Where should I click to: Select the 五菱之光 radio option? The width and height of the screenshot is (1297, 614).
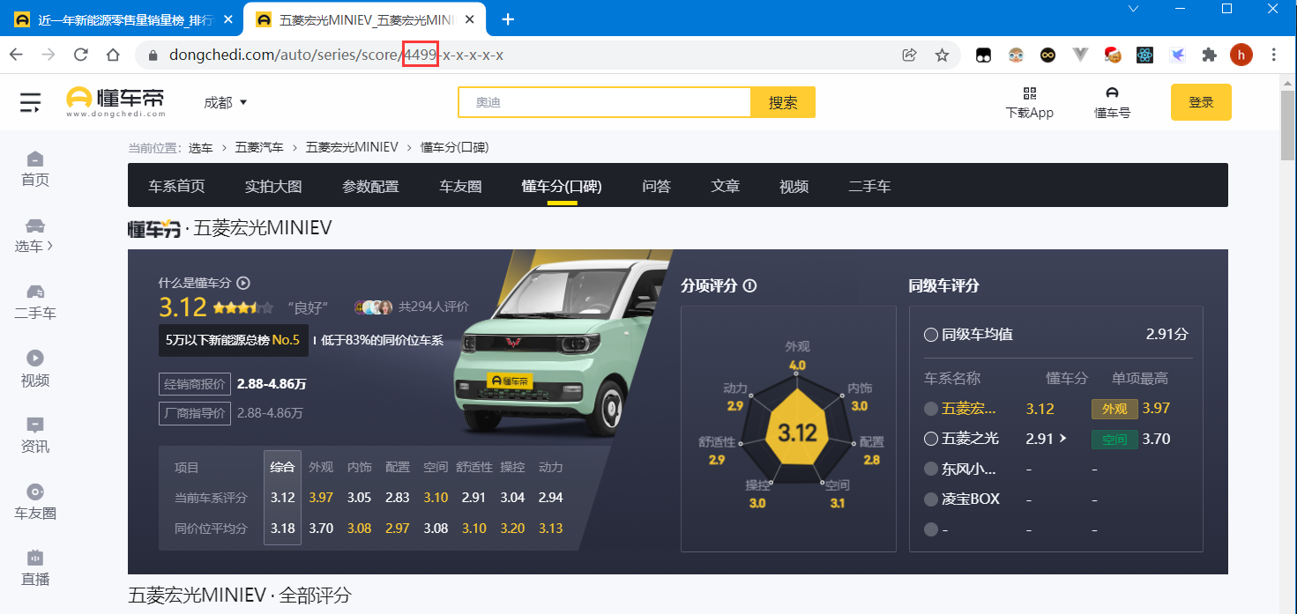click(x=930, y=439)
